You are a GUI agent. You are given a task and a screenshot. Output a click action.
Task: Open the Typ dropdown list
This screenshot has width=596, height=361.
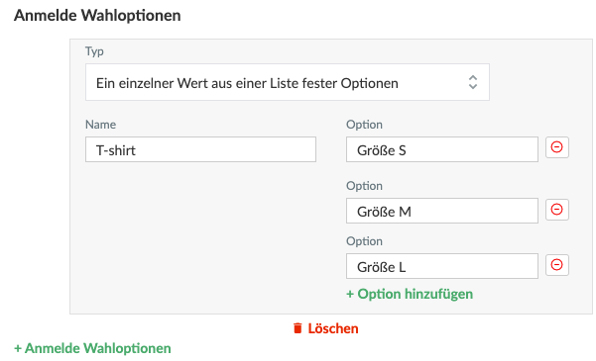[x=288, y=82]
